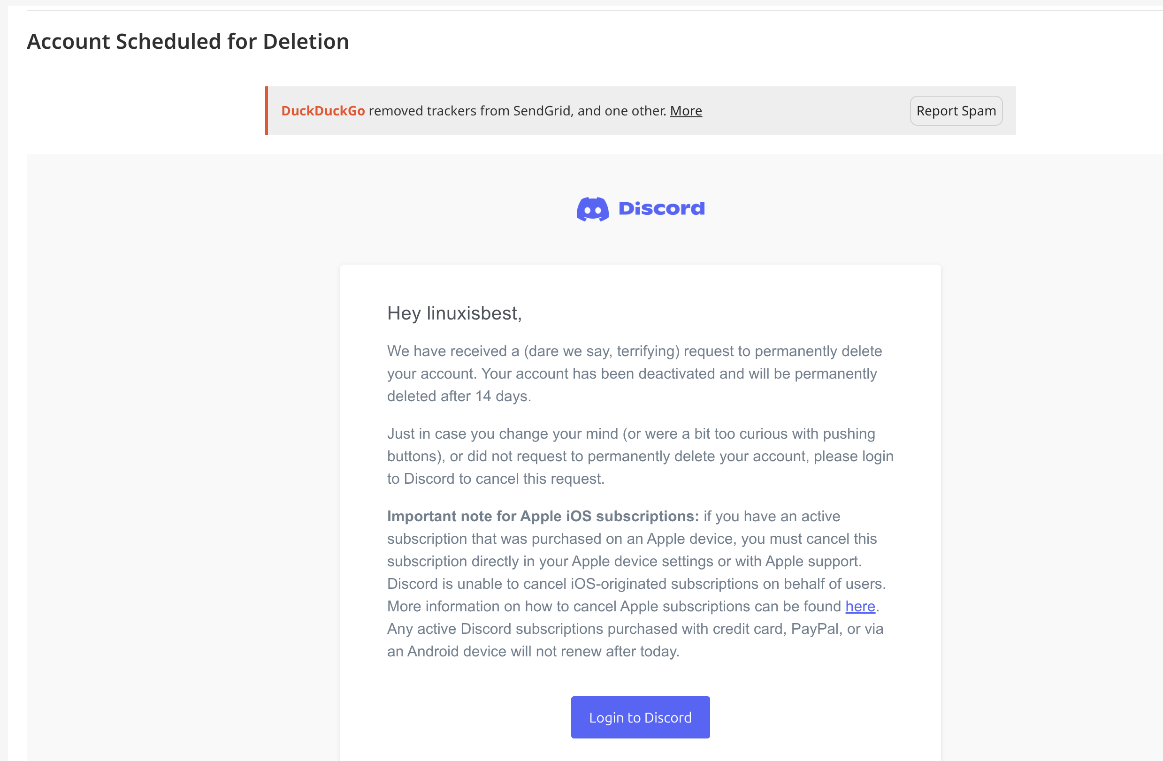Click the 'Hey linuxisbest,' greeting
This screenshot has height=761, width=1163.
click(x=454, y=313)
